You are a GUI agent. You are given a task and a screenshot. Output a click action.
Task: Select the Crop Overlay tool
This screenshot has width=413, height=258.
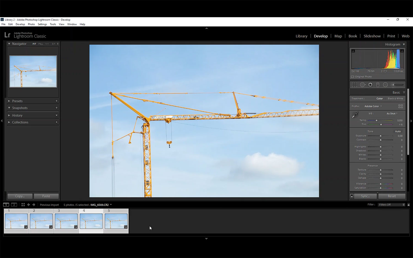coord(355,85)
